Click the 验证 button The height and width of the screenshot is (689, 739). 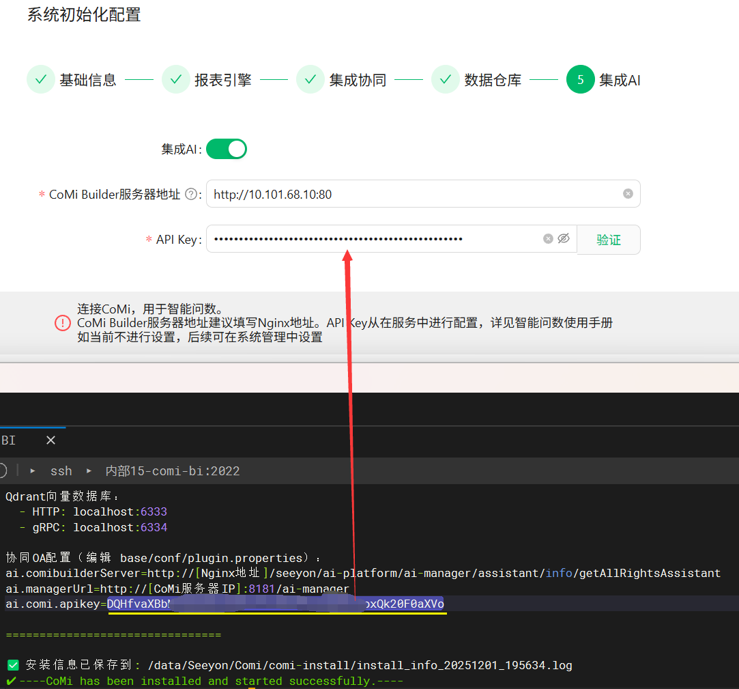click(x=609, y=240)
